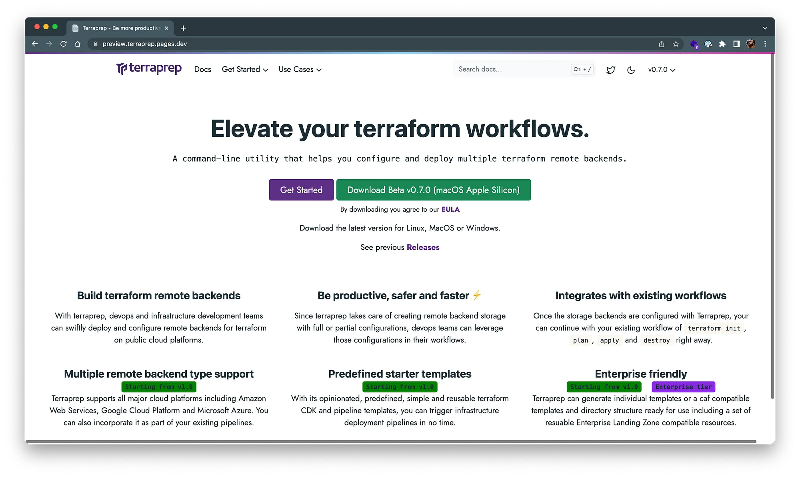Click the browser forward arrow
This screenshot has height=477, width=800.
tap(49, 44)
